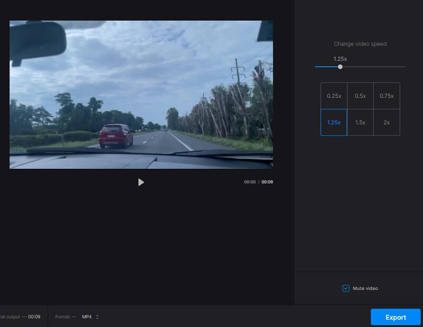This screenshot has height=327, width=423.
Task: Click the 00:00 current time readout
Action: [x=250, y=182]
